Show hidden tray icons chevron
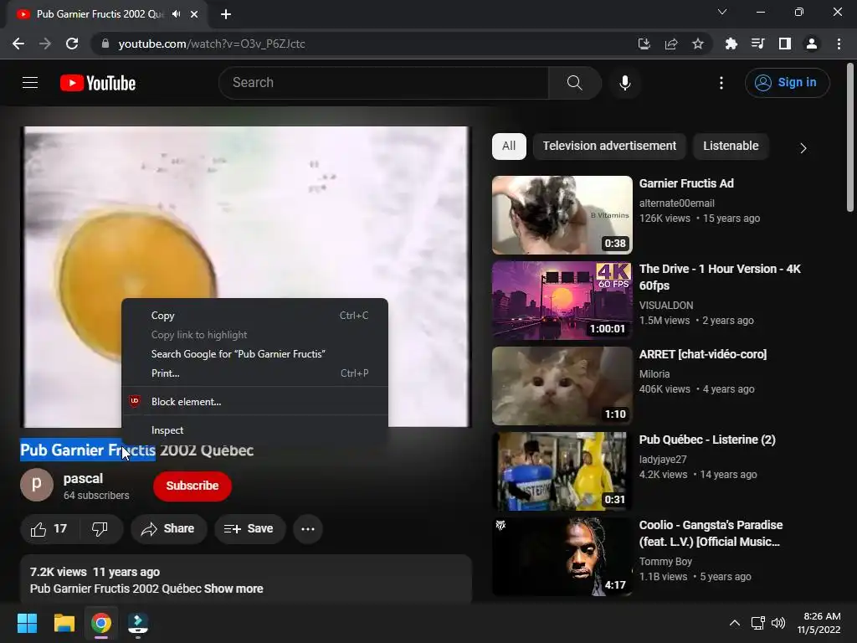The image size is (857, 643). (x=735, y=623)
